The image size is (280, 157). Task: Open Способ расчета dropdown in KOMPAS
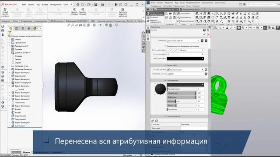[202, 70]
